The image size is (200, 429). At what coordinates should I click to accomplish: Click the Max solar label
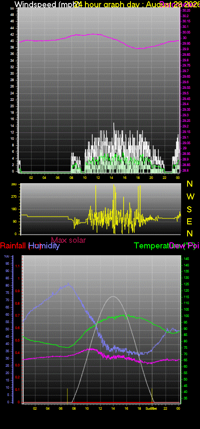tap(68, 240)
